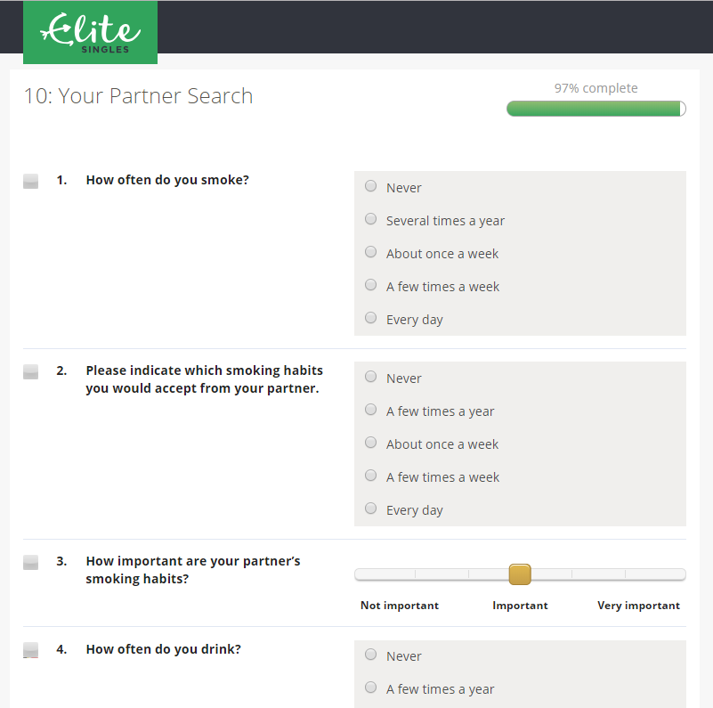Select partner smoking 'Every day' option
The height and width of the screenshot is (708, 713).
[371, 509]
